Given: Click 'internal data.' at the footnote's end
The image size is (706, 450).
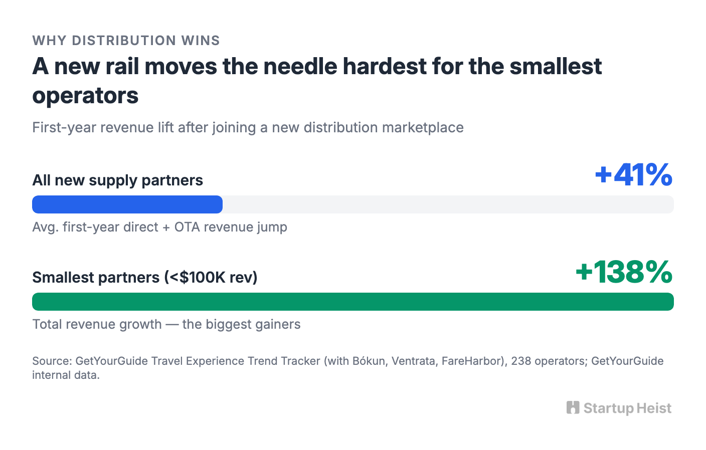Looking at the screenshot, I should (x=66, y=375).
